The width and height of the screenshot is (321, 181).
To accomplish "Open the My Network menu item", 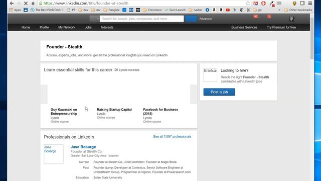I will point(67,27).
